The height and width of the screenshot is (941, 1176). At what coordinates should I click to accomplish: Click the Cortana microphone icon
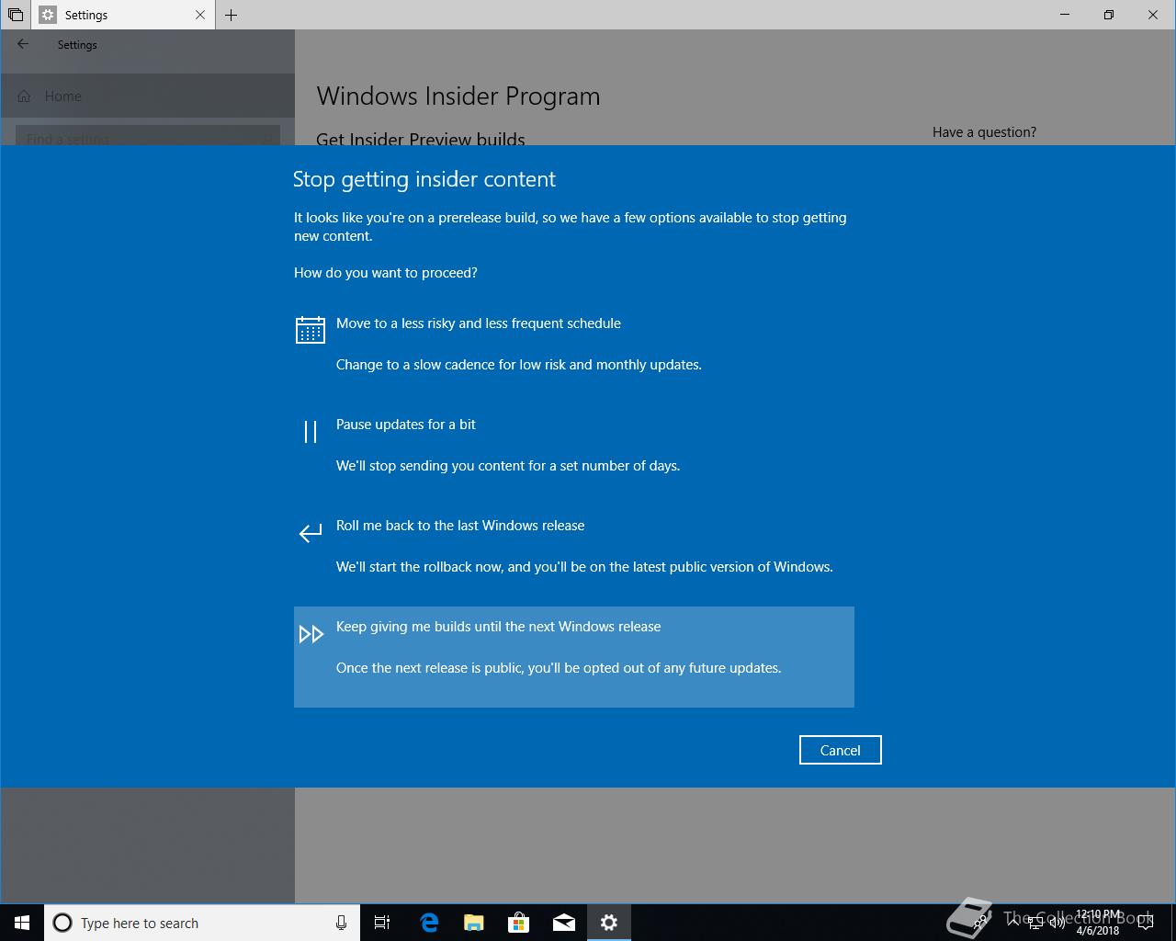[341, 923]
